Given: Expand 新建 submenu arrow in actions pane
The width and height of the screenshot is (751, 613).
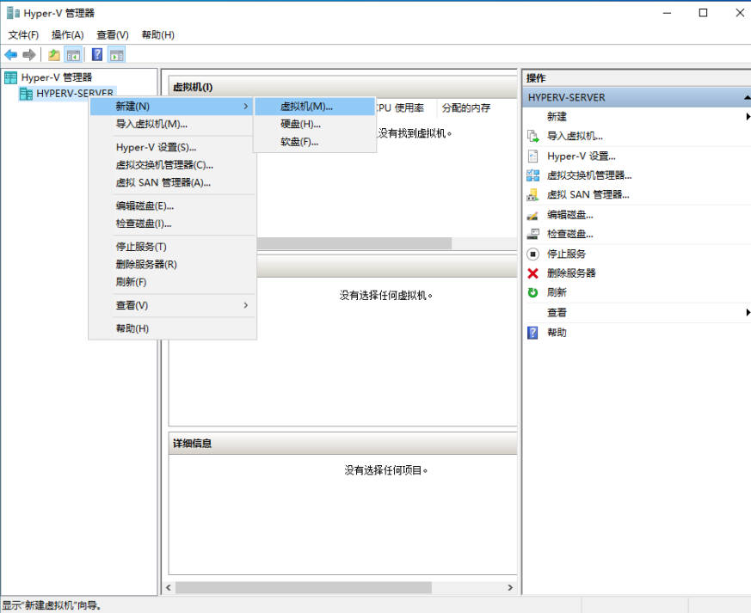Looking at the screenshot, I should 748,117.
